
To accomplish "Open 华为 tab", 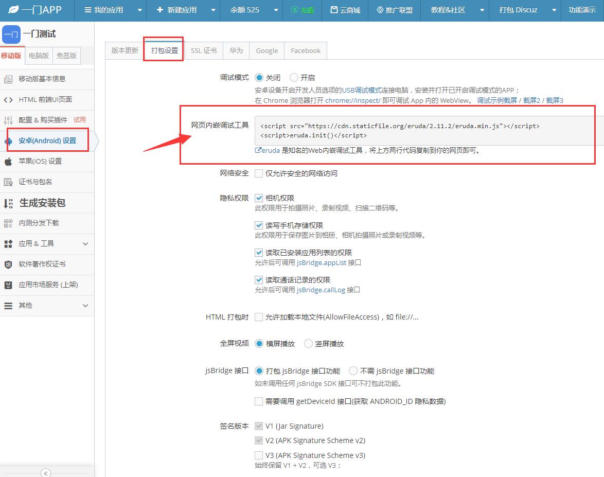I will point(236,50).
